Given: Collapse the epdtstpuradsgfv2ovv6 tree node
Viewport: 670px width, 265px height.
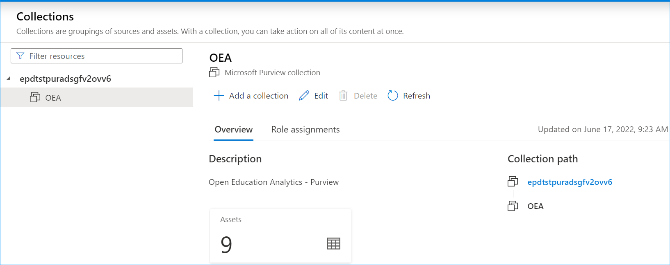Looking at the screenshot, I should point(8,79).
